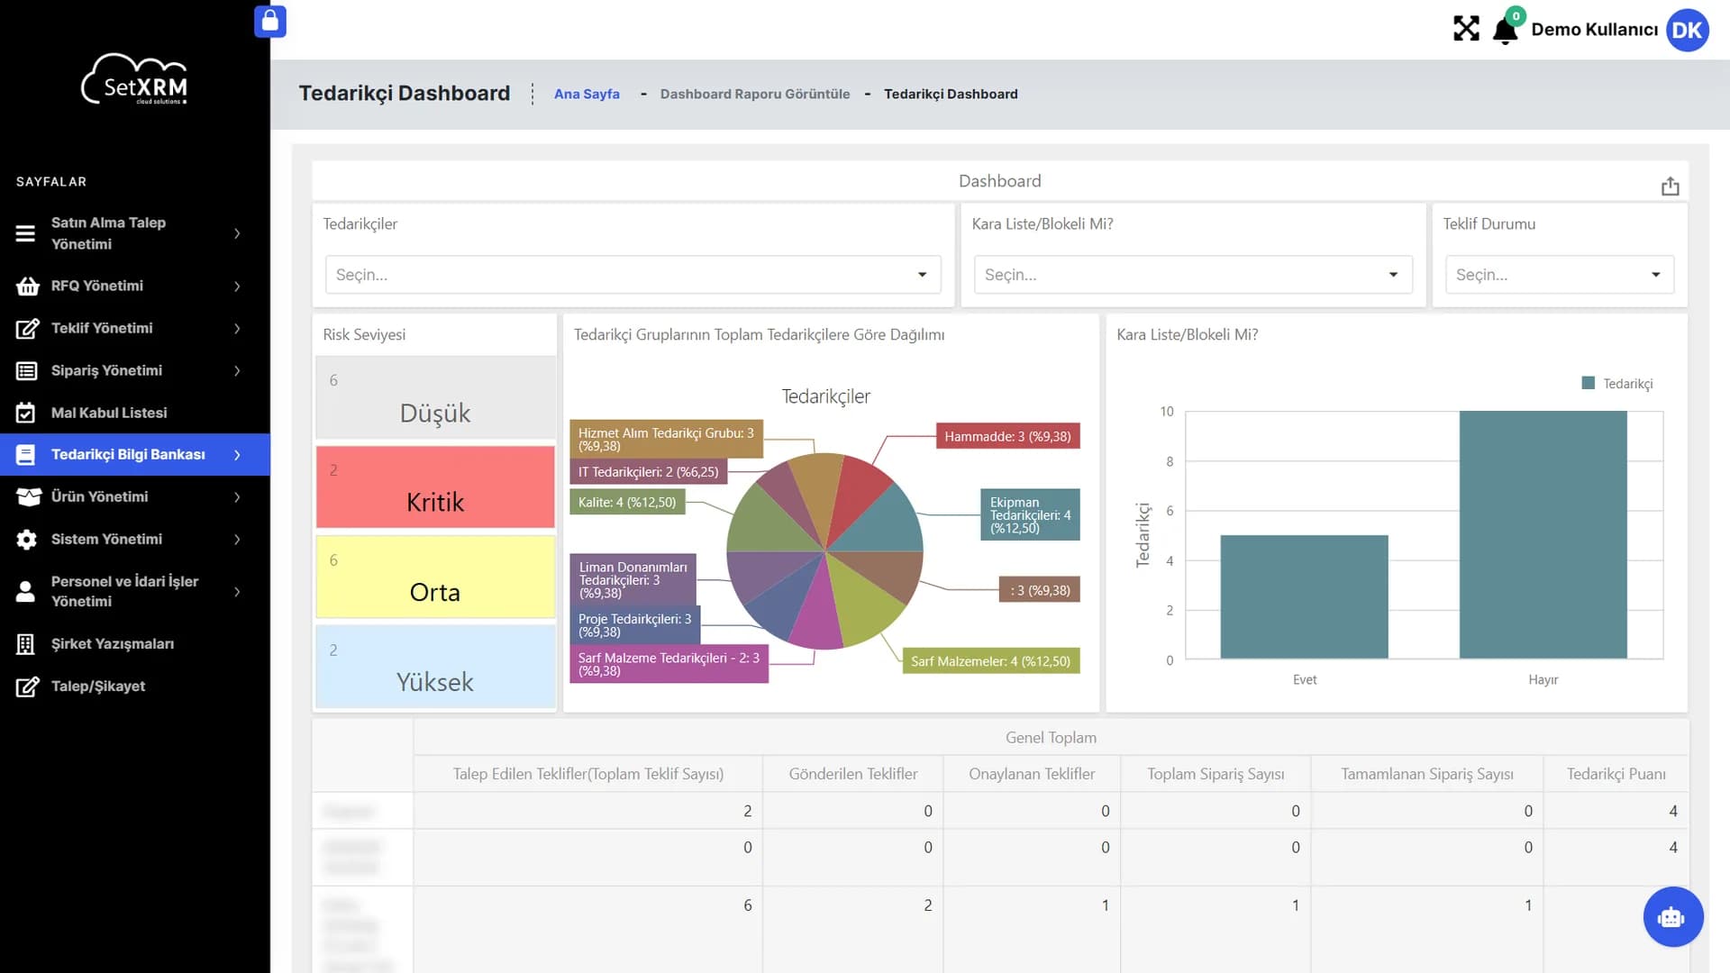
Task: Open the chatbot assistant floating button
Action: [1672, 917]
